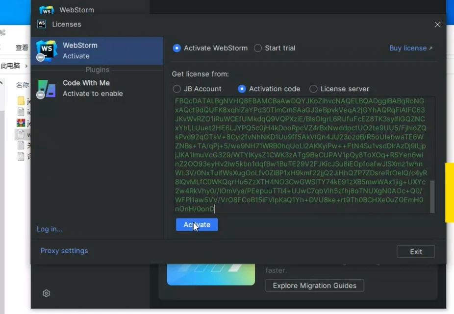Click Explore Migration Guides button
Viewport: 454px width, 314px height.
click(314, 286)
